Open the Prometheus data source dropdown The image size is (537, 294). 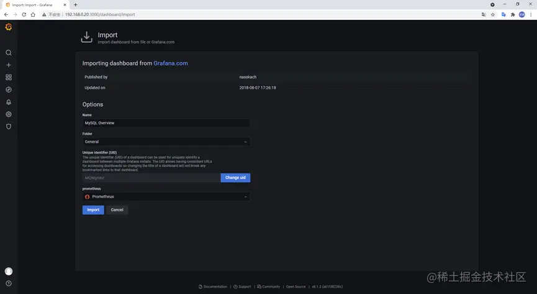(166, 196)
